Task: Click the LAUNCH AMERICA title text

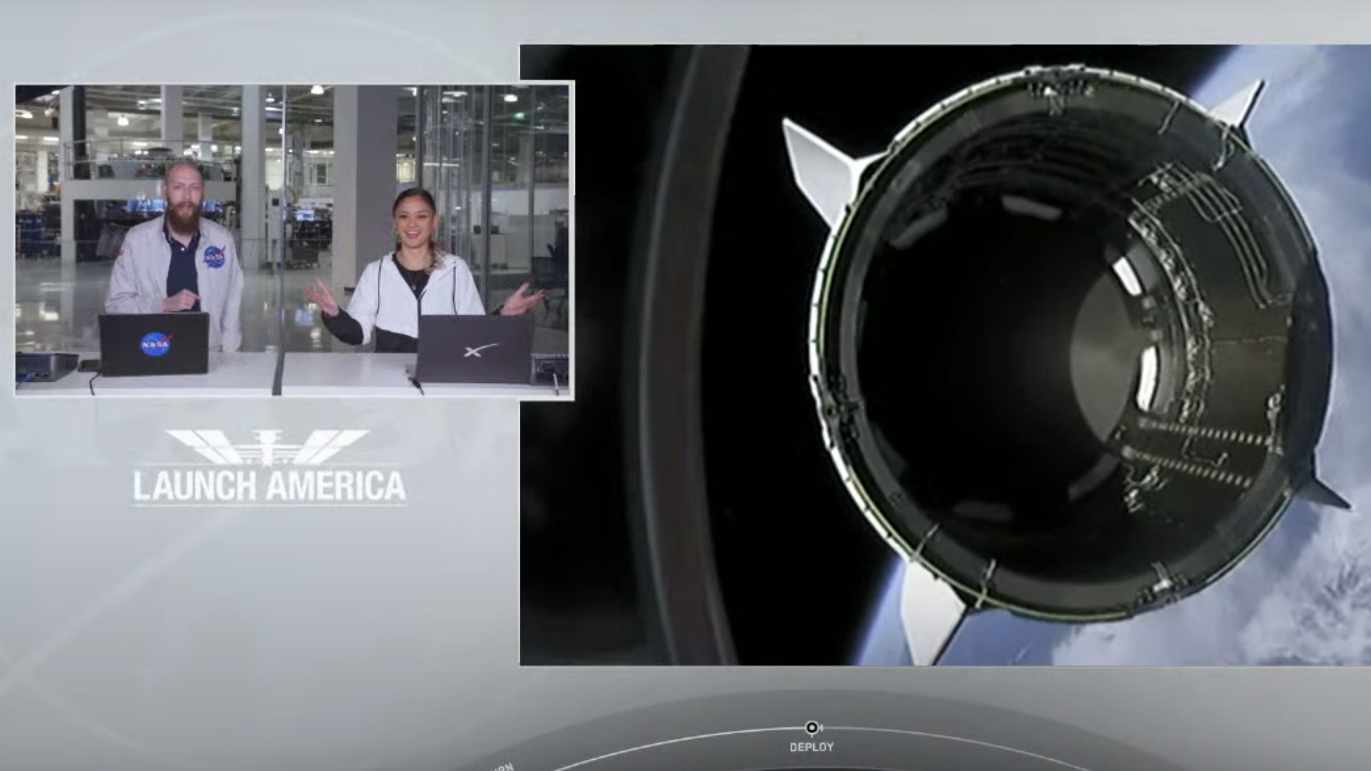Action: (x=270, y=487)
